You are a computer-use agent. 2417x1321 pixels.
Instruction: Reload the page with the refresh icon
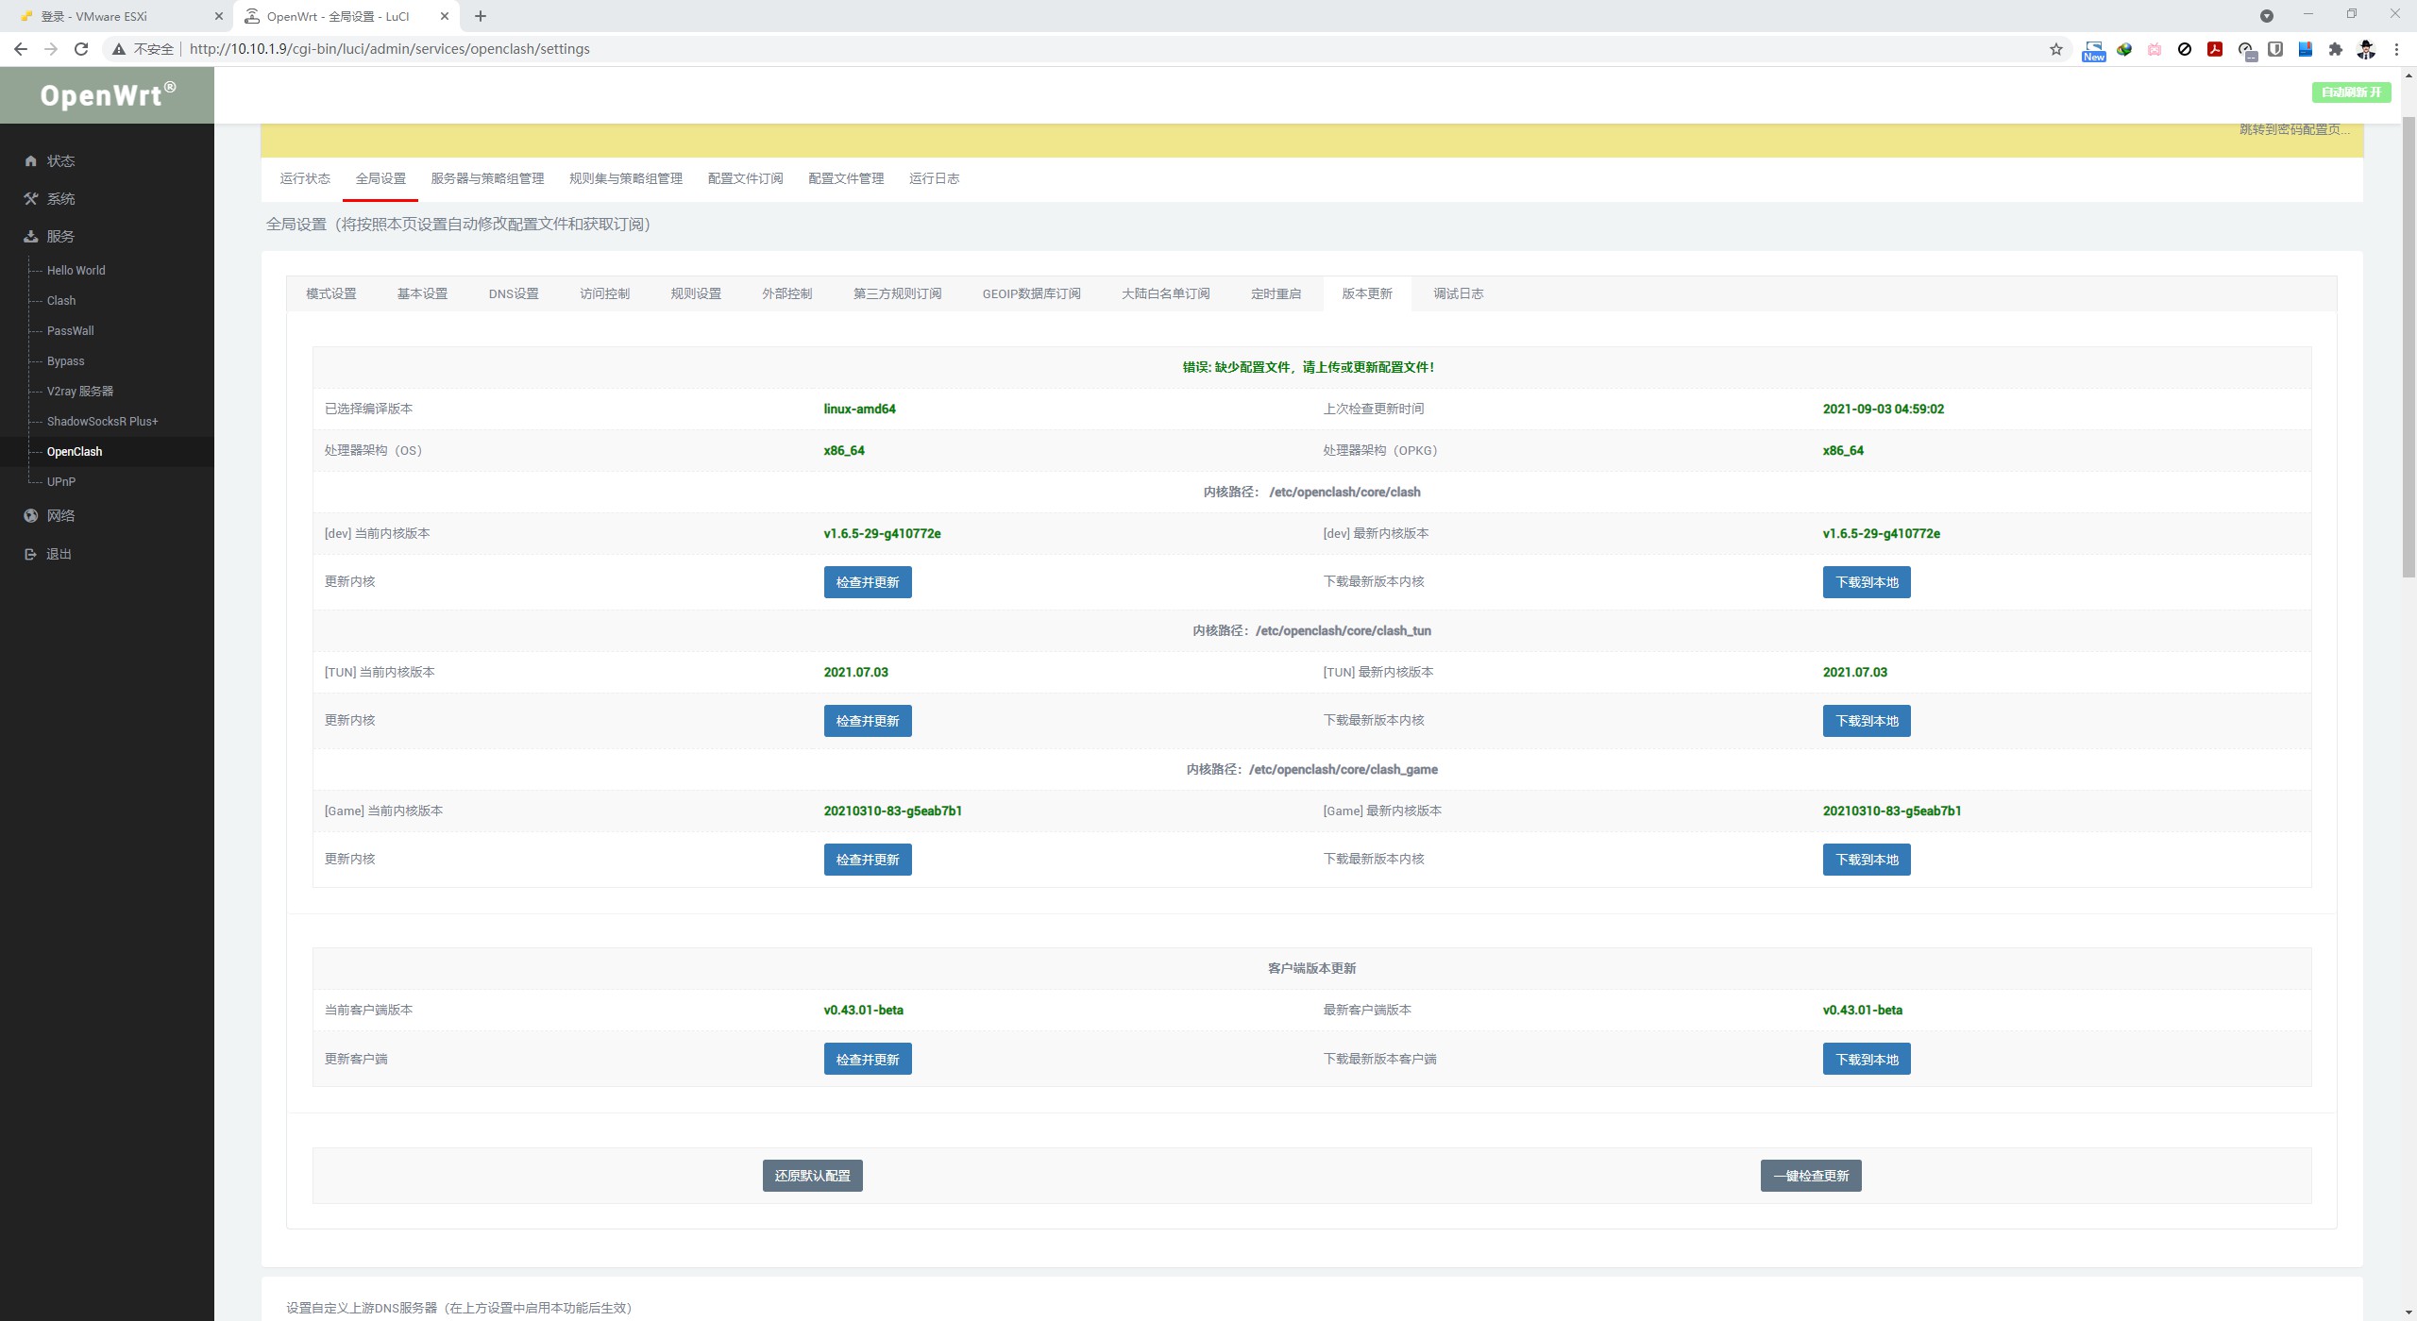(x=81, y=49)
